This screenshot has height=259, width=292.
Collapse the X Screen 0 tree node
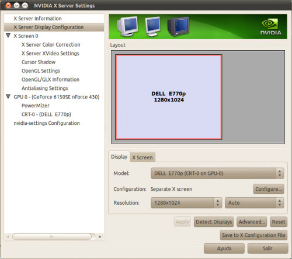point(8,36)
